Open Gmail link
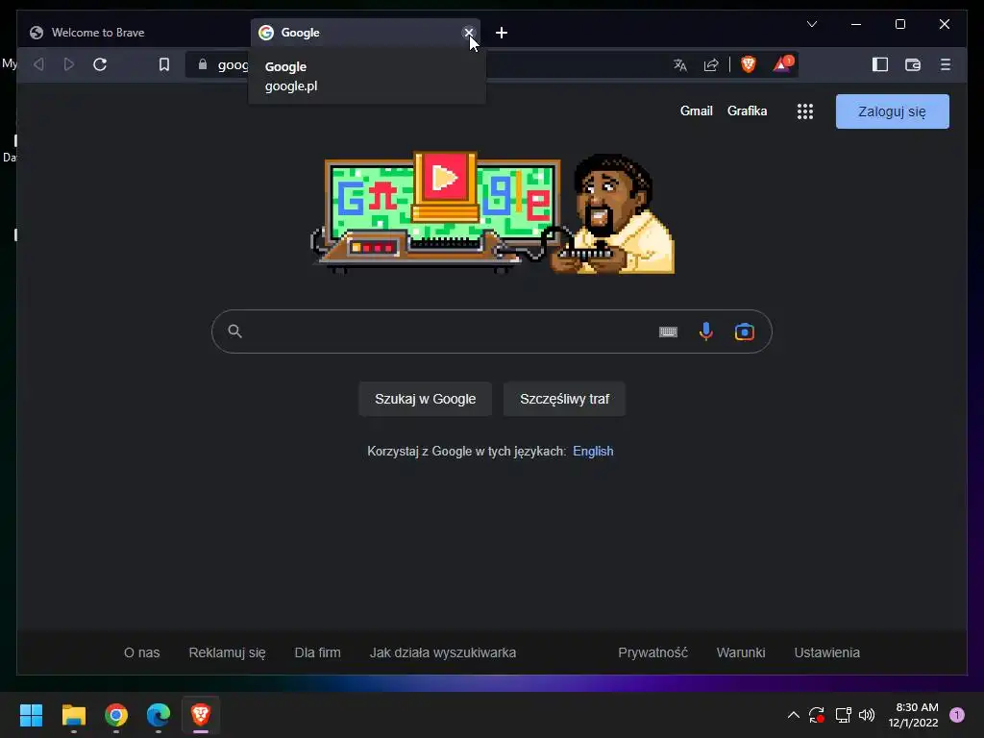 [x=696, y=111]
